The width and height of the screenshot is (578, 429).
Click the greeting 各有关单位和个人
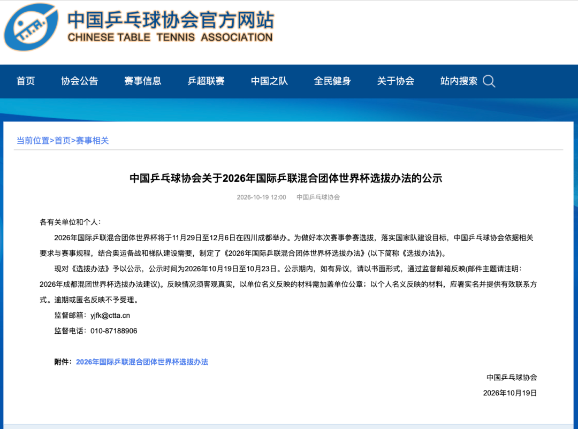[70, 222]
